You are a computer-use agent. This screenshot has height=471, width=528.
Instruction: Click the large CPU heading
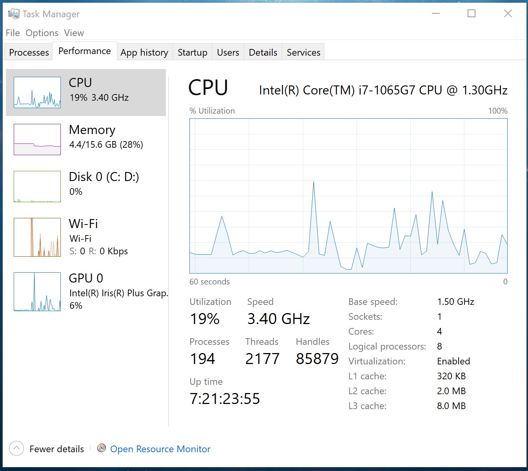point(208,87)
